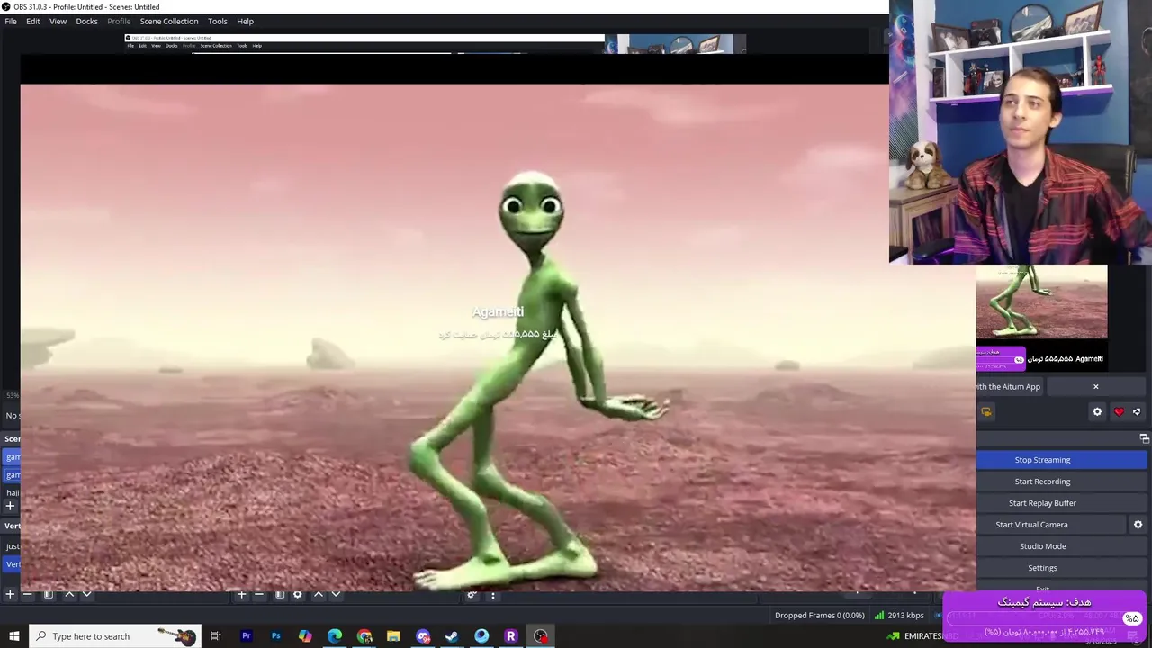Add a new scene with the plus icon
The image size is (1152, 648).
(x=10, y=594)
